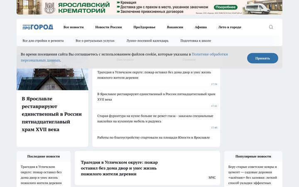
Task: Open article Работы по благоустройству площади Юности
Action: (154, 138)
